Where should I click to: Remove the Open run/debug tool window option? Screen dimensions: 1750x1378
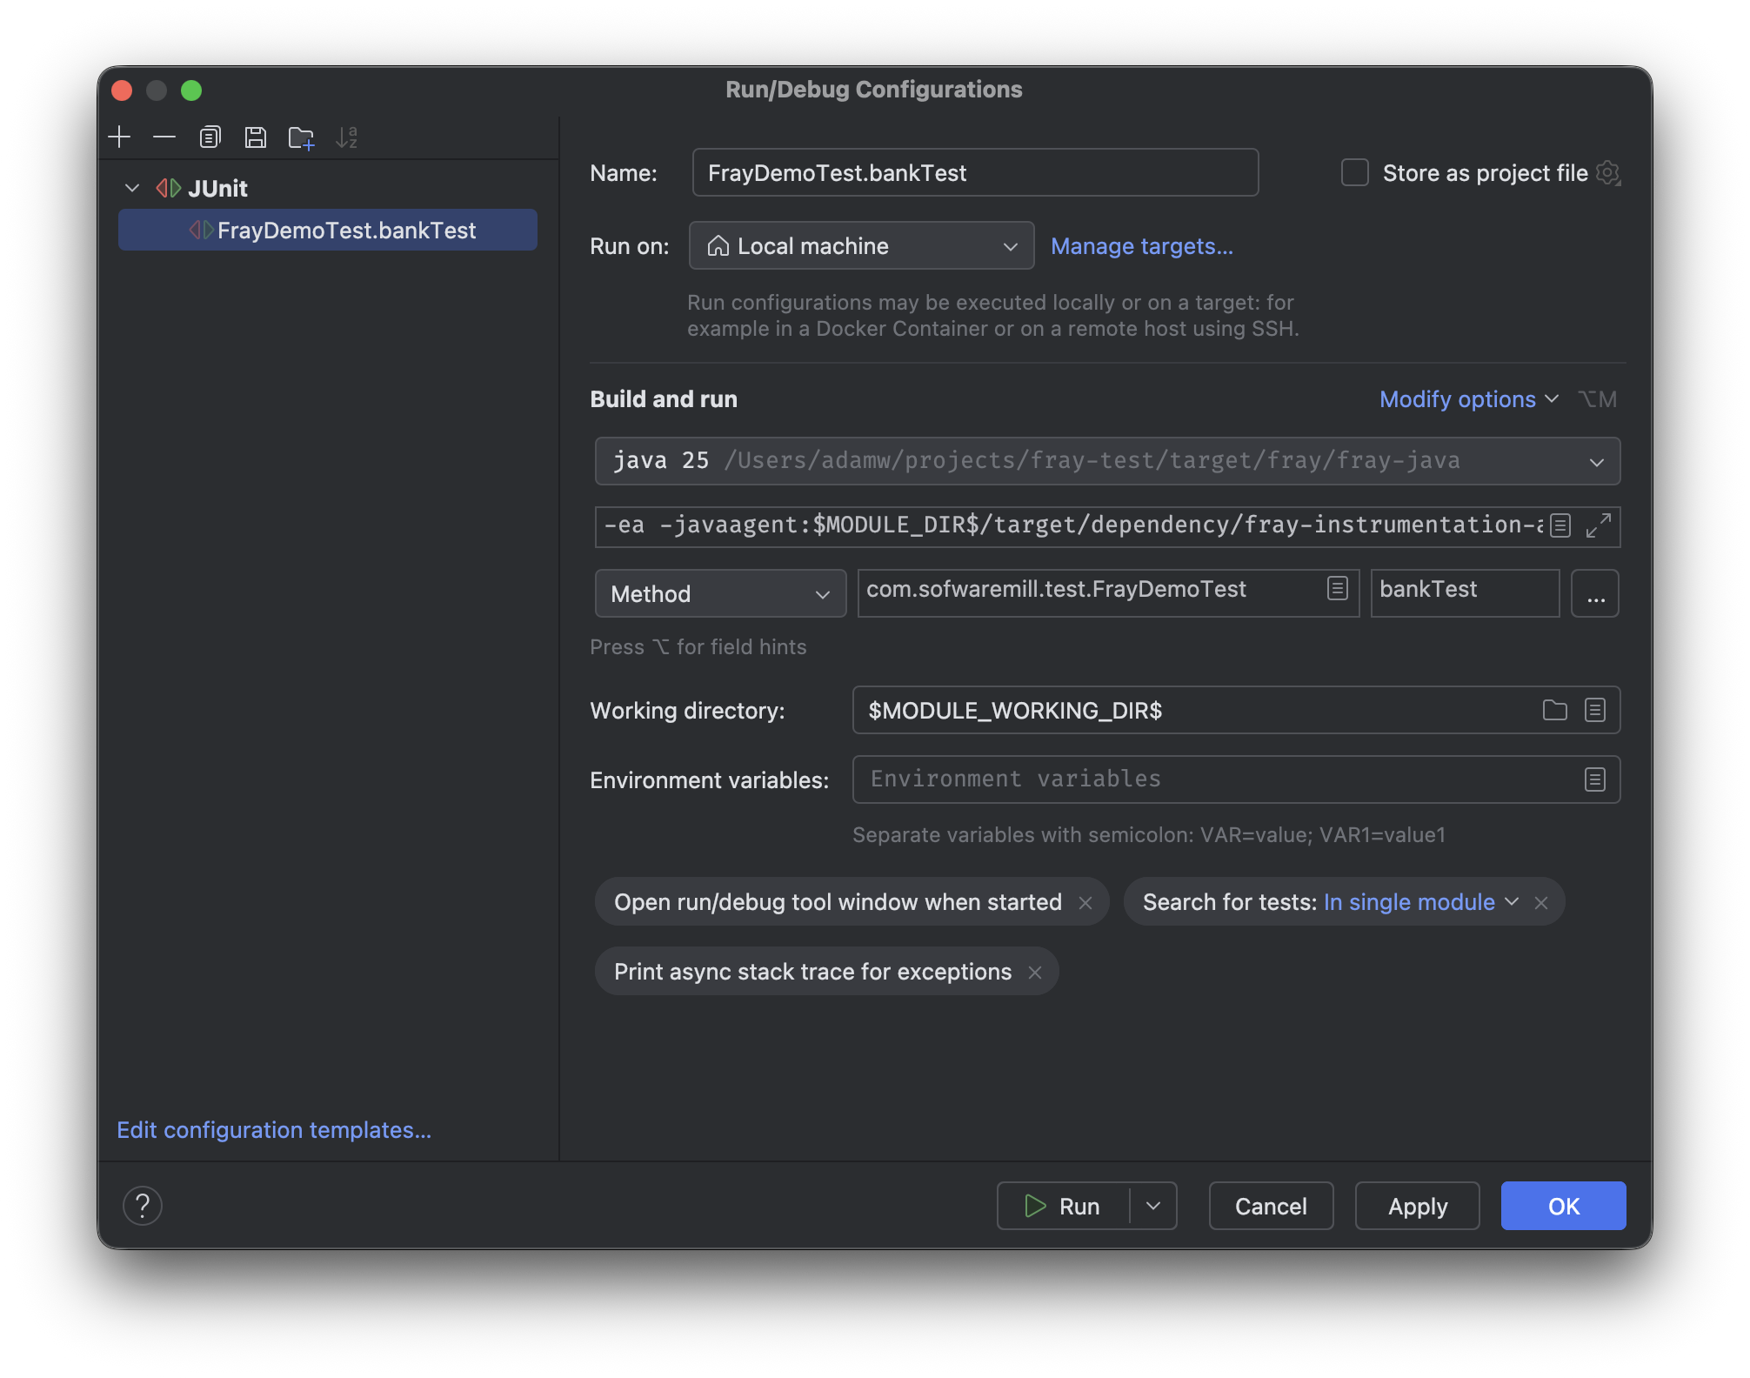(1086, 902)
